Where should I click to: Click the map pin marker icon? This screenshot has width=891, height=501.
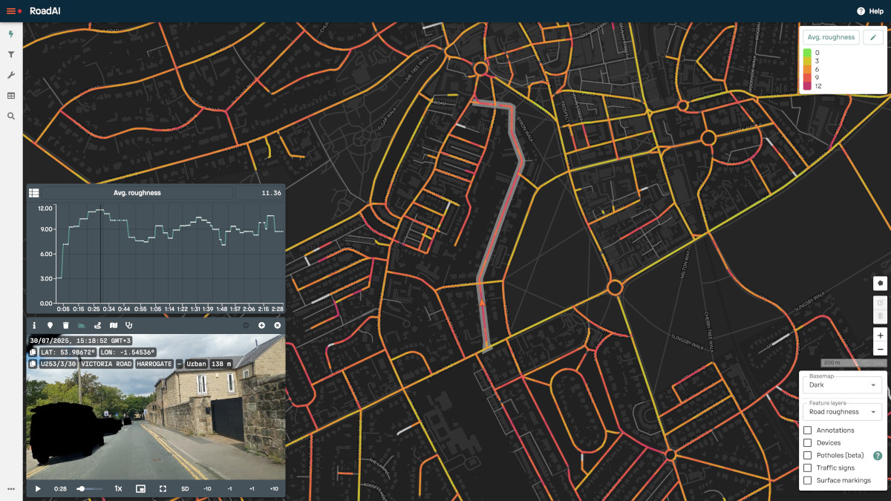tap(50, 325)
